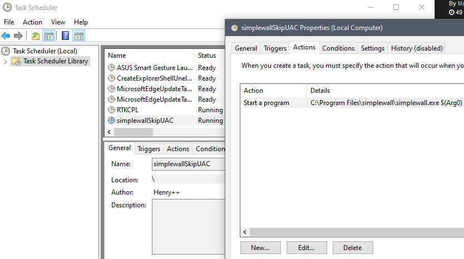
Task: Toggle the Show/Hide Action Pane icon
Action: (79, 36)
